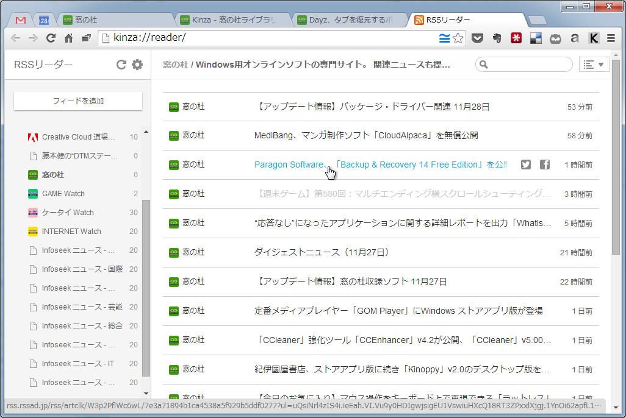Open the LastPass extension icon

point(516,38)
